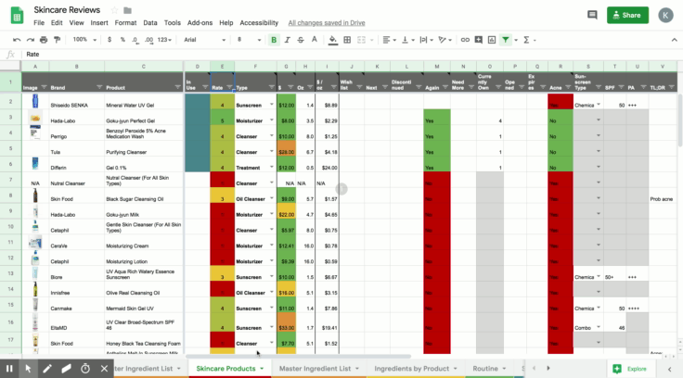Decrease decimal places icon

click(x=135, y=40)
